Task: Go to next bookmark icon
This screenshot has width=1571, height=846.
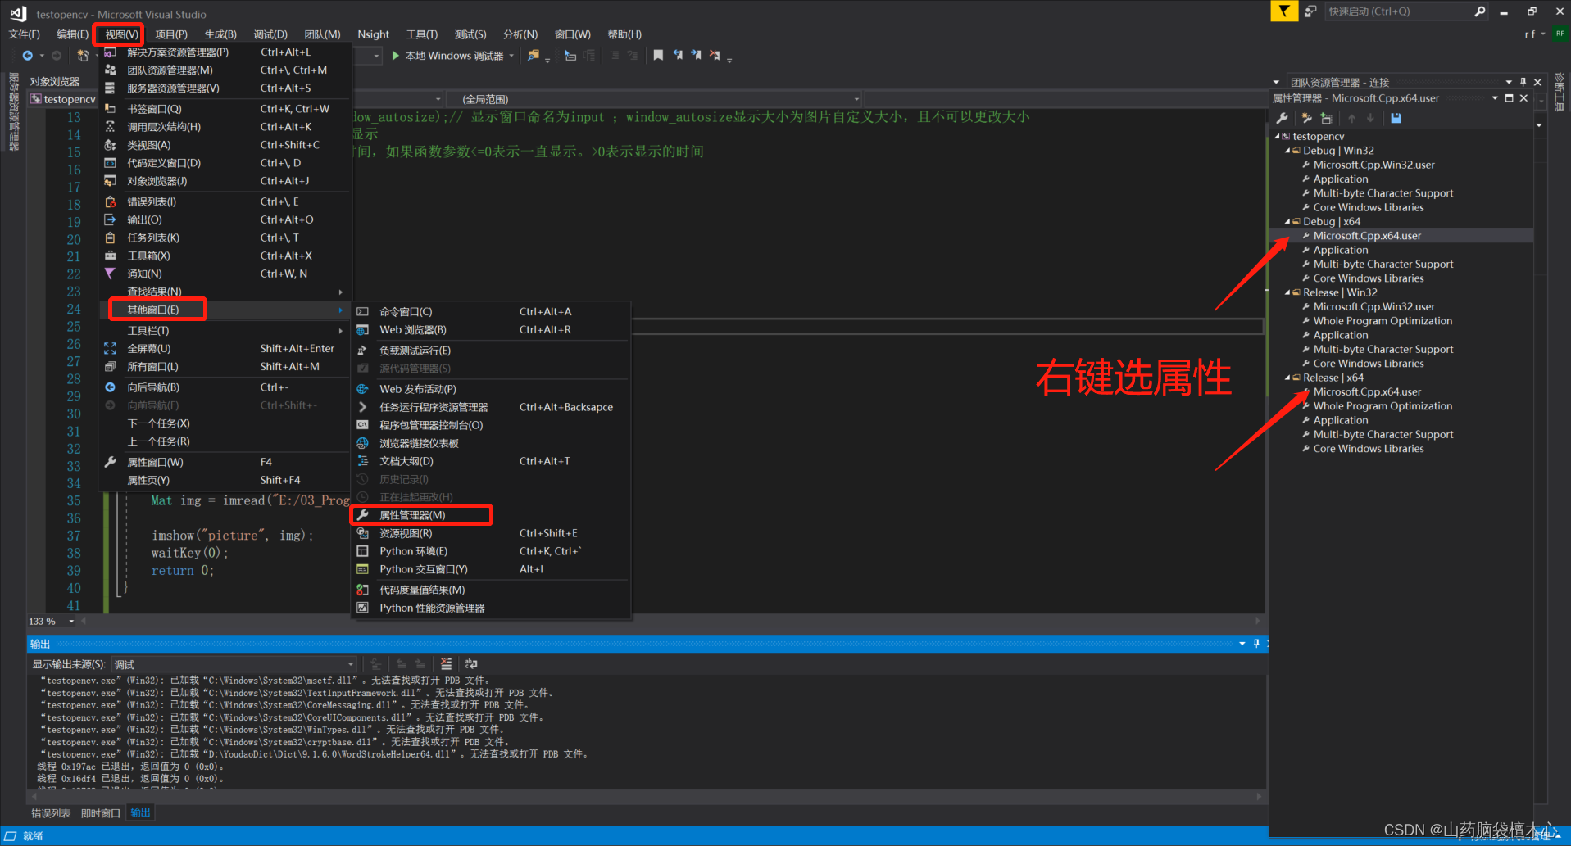Action: point(696,55)
